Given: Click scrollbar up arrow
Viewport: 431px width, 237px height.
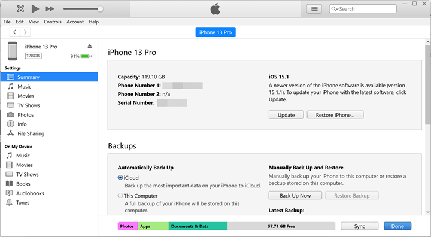Looking at the screenshot, I should click(x=428, y=42).
